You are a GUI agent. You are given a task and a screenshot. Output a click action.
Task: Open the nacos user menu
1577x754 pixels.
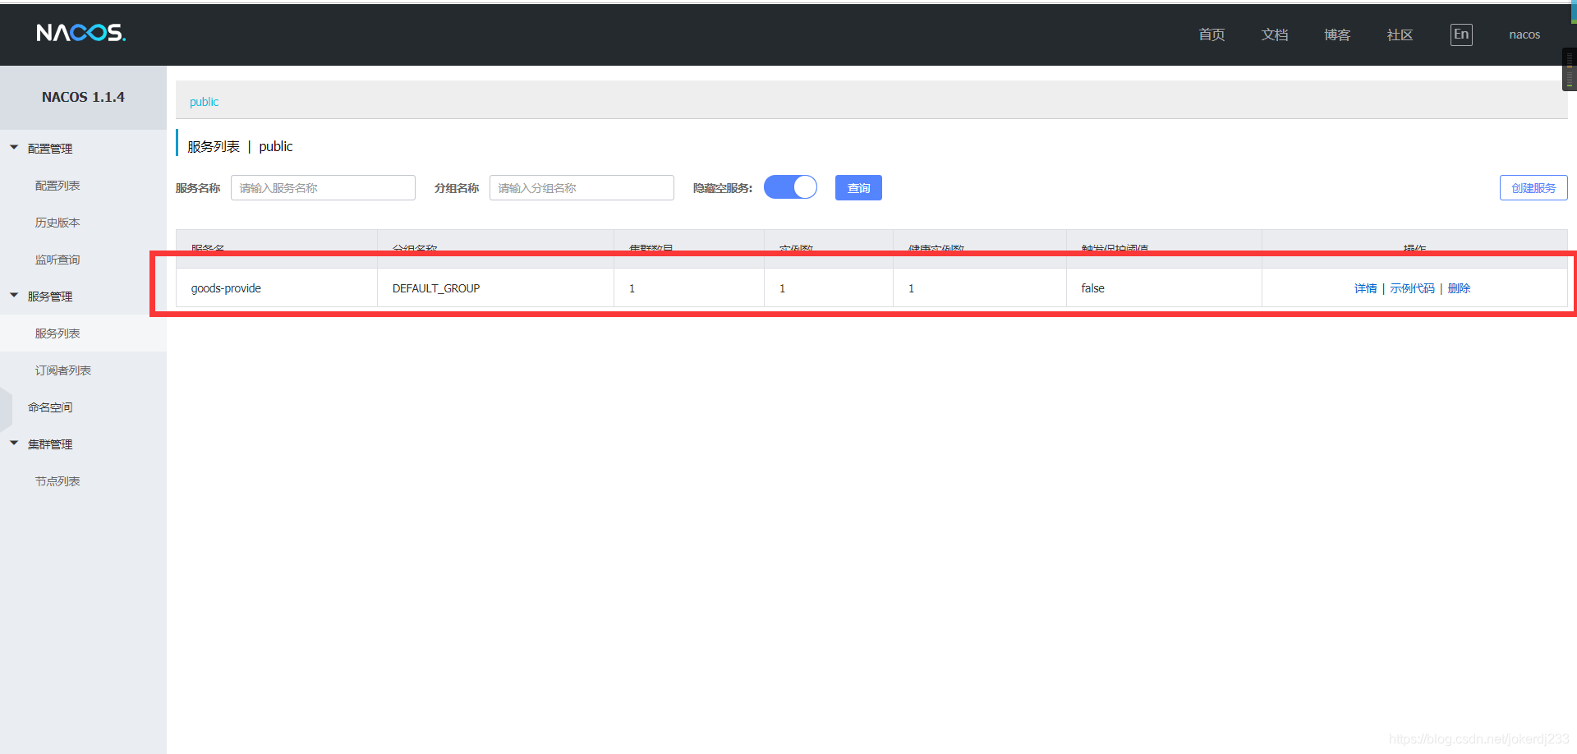1524,34
